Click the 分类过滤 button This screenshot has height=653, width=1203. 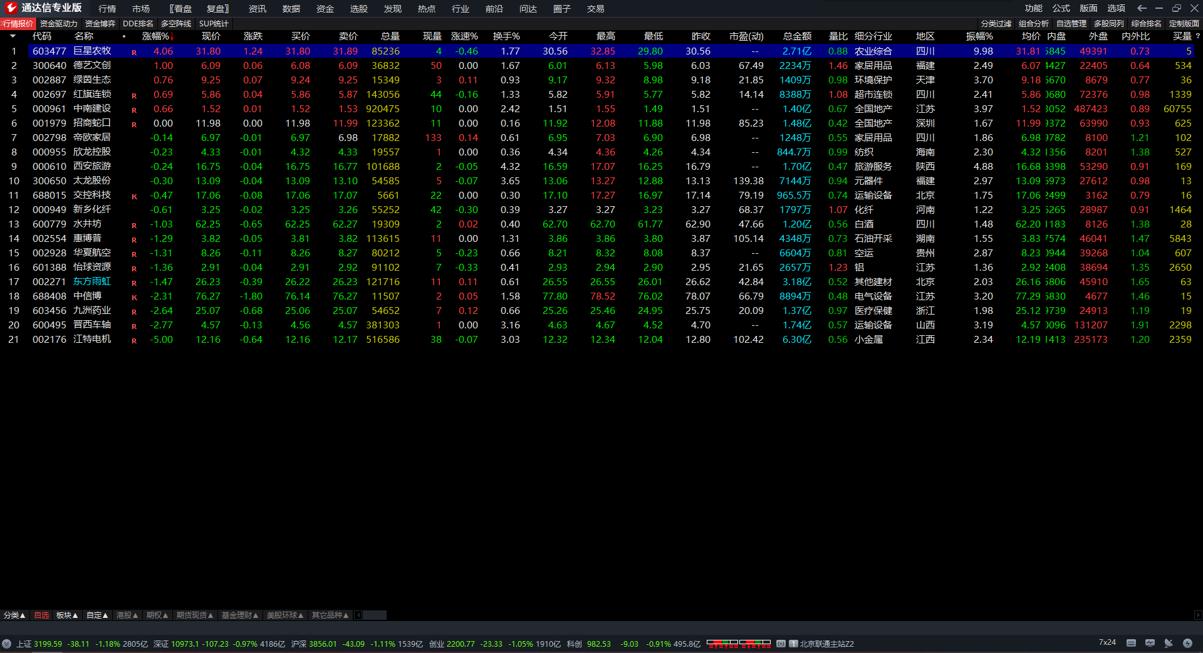(x=996, y=24)
